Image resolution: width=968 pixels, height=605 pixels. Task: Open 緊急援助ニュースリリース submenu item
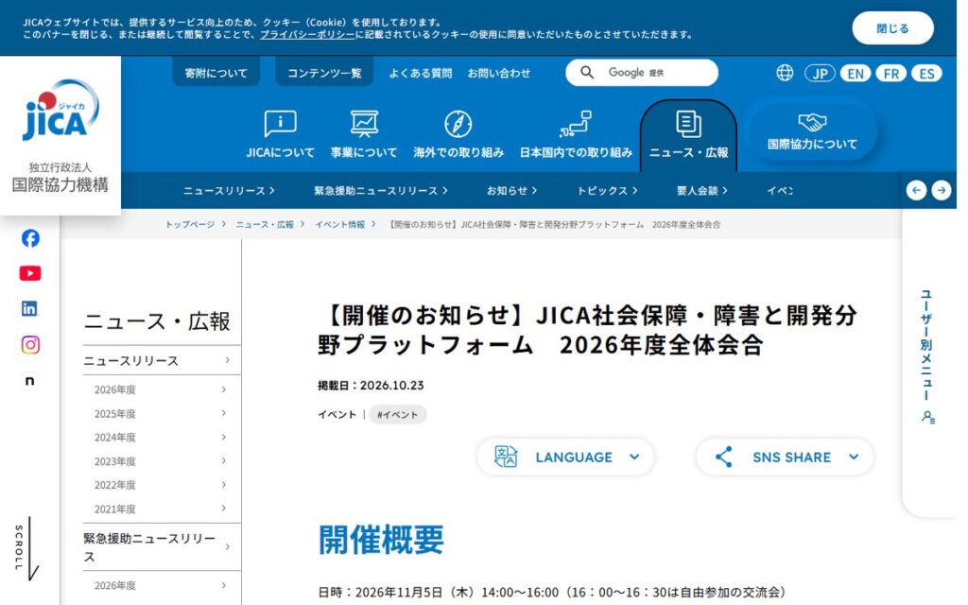381,191
